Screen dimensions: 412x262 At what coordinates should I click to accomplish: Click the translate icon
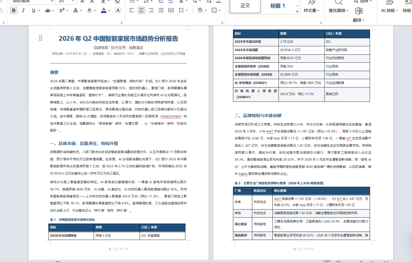[x=359, y=11]
